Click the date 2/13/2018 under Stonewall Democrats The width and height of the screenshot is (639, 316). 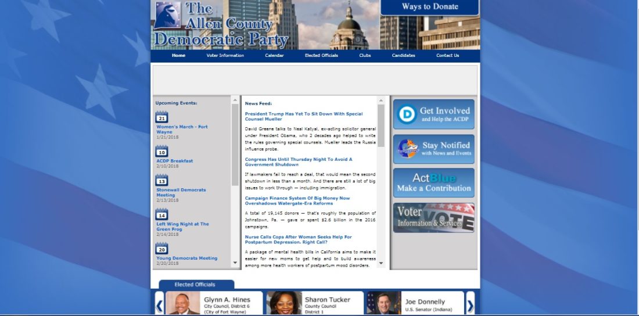point(167,200)
